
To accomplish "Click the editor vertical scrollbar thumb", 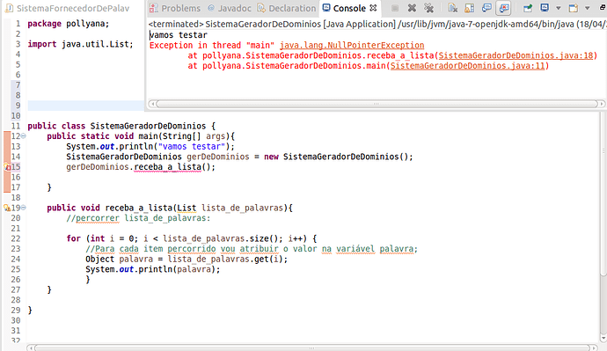I will (x=603, y=194).
